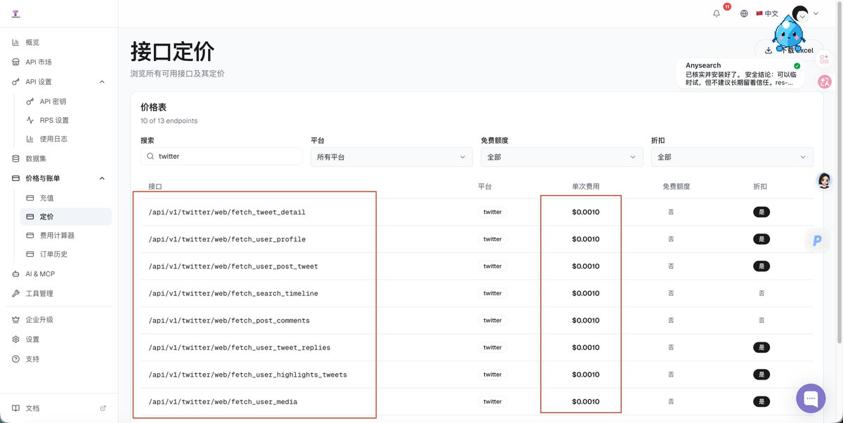Click the 使用日志 bar chart icon
Screen dimensions: 843x423
[30, 139]
